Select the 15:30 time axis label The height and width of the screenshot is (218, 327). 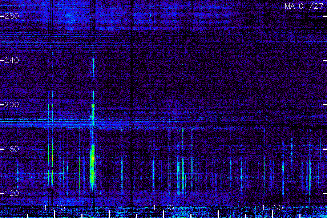pyautogui.click(x=163, y=208)
